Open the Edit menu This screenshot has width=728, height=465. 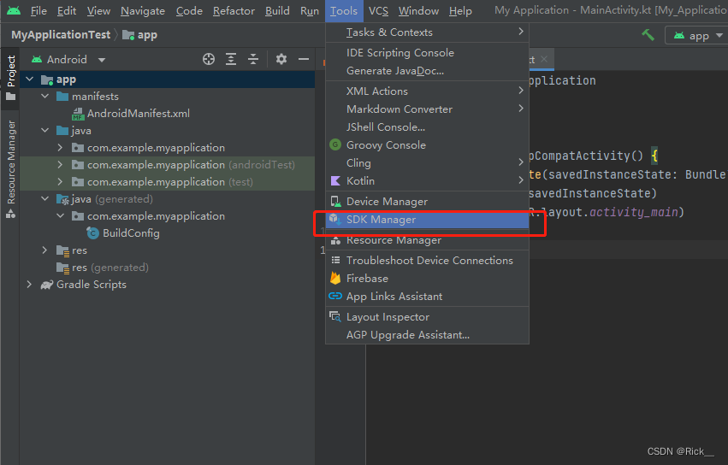pyautogui.click(x=67, y=10)
